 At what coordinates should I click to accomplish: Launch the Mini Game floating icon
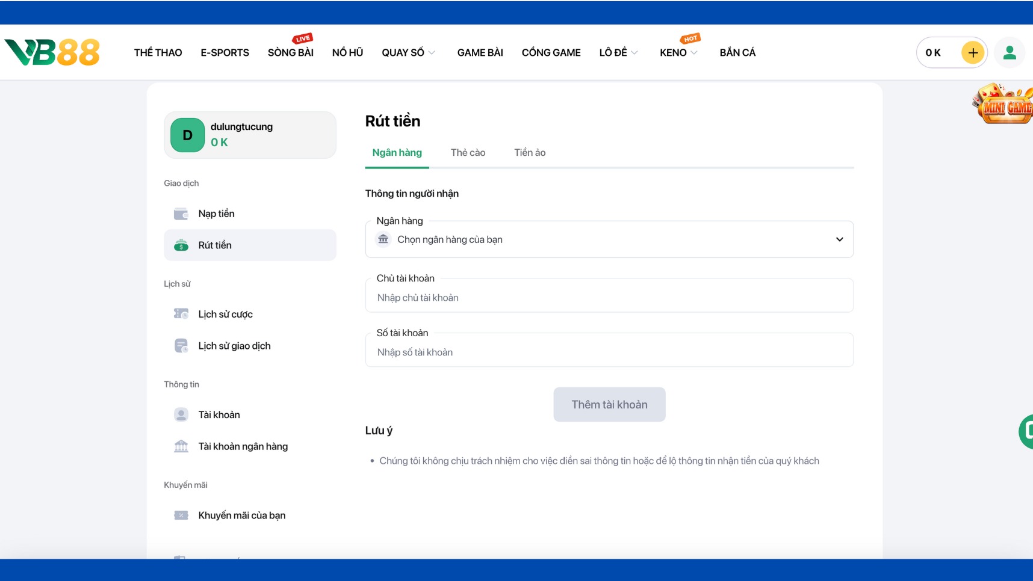1002,103
